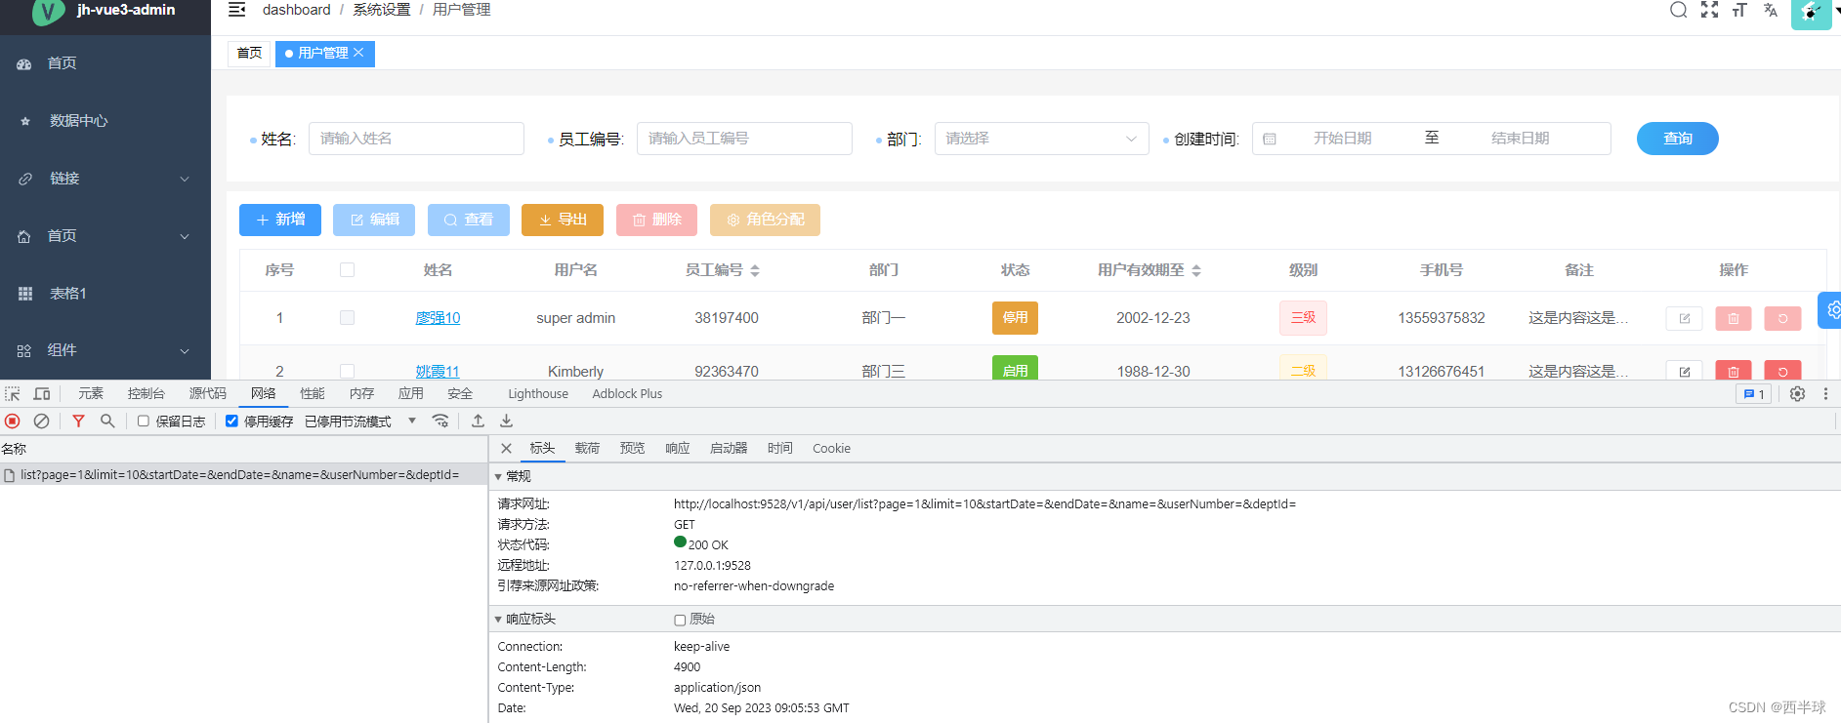Open DevTools issues counter badge
Image resolution: width=1841 pixels, height=723 pixels.
(1754, 394)
